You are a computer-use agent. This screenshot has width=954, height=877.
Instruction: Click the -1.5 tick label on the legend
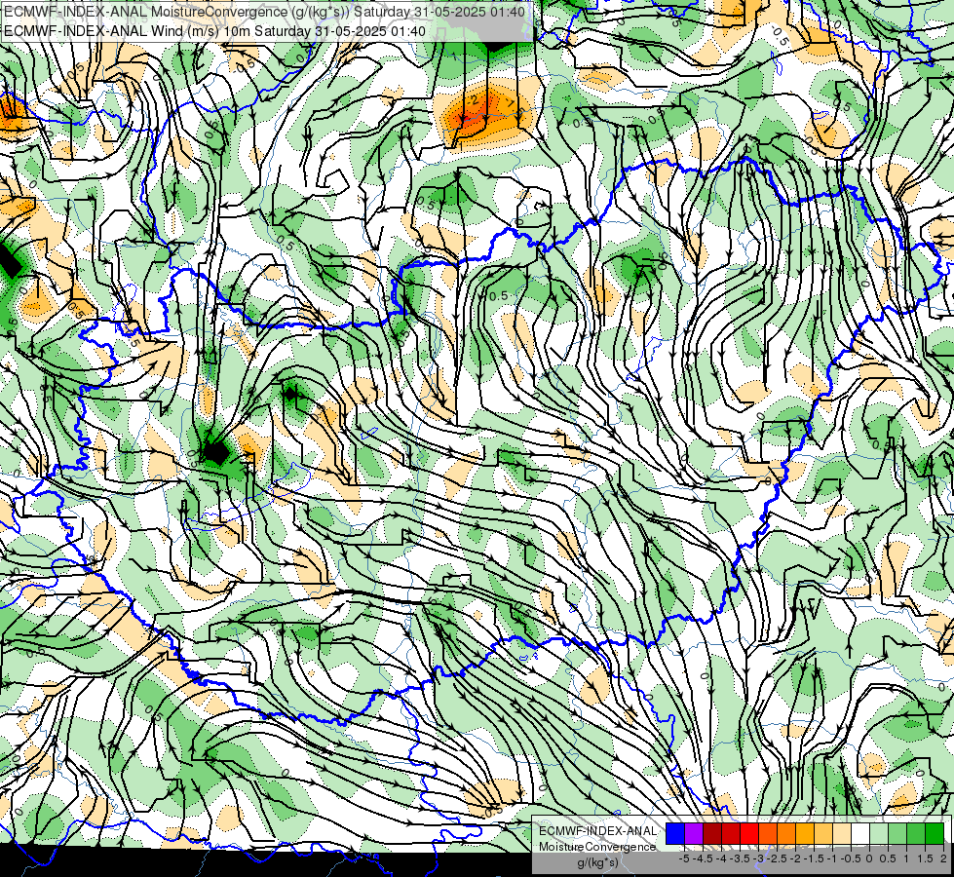point(814,858)
